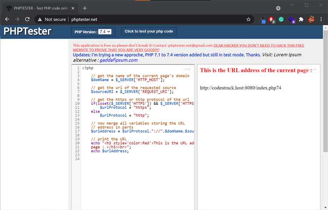
Task: Bookmark this page with star icon
Action: coord(248,19)
